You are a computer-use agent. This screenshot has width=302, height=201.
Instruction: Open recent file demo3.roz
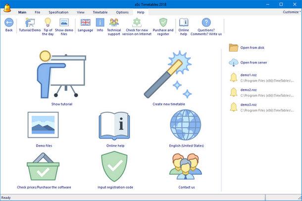(249, 104)
